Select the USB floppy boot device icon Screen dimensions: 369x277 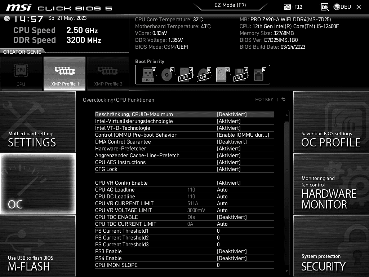(240, 75)
